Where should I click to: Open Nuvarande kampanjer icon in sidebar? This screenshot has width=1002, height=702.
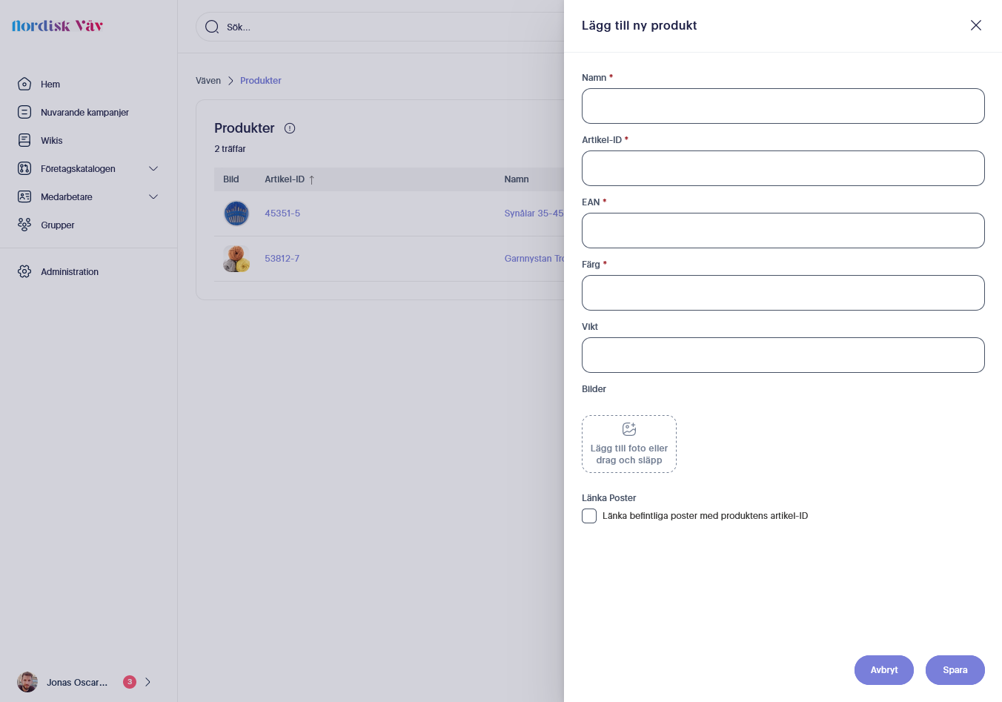click(24, 112)
